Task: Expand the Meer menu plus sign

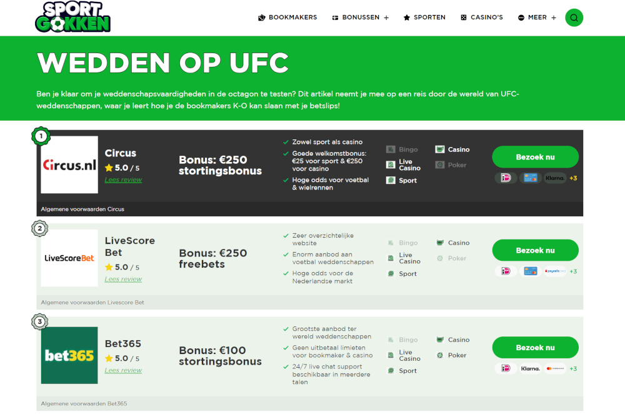Action: tap(554, 18)
